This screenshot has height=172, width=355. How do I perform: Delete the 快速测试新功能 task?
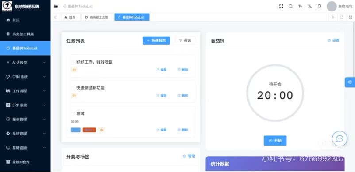[183, 96]
